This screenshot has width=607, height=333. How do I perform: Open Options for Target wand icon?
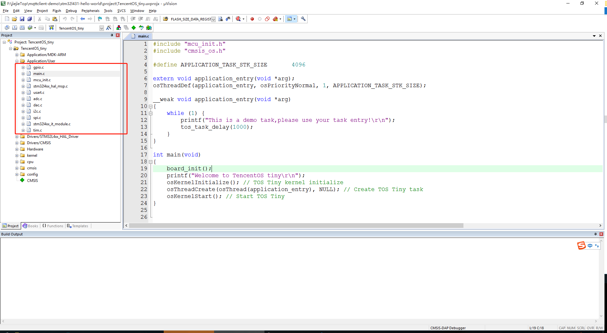coord(109,28)
